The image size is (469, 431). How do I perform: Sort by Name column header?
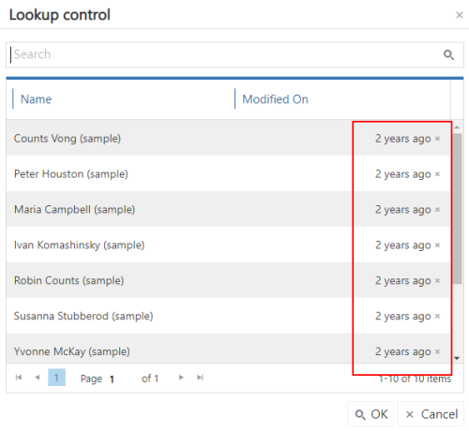(36, 99)
